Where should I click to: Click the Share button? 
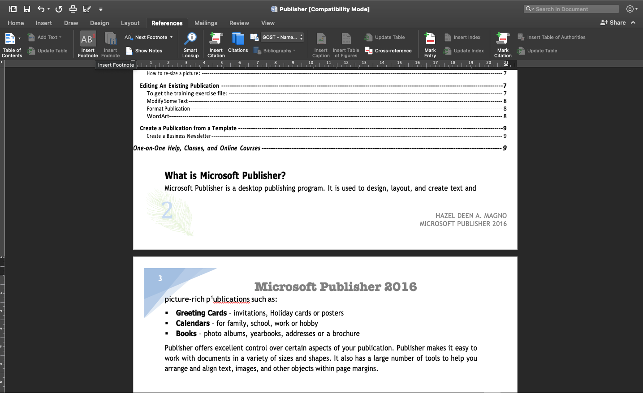(613, 22)
